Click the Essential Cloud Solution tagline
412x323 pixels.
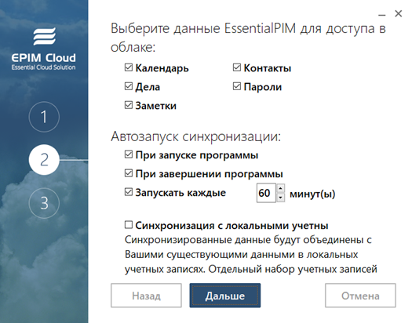(x=43, y=67)
